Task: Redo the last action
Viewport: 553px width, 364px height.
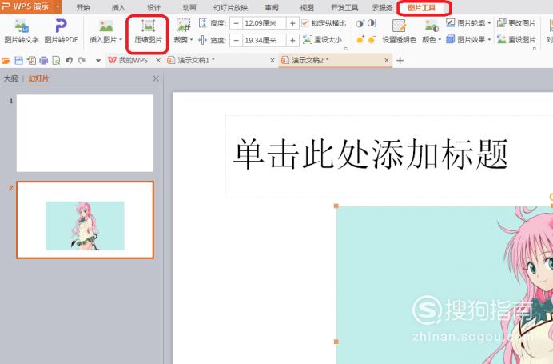Action: (x=82, y=61)
